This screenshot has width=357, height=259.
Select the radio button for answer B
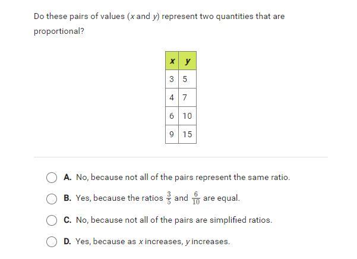click(x=52, y=199)
